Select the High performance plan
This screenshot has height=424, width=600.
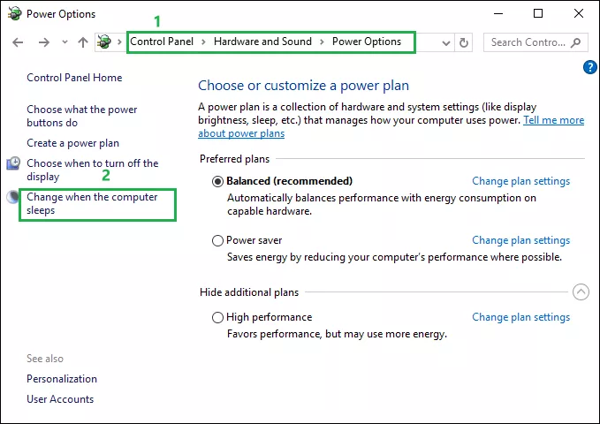[217, 318]
